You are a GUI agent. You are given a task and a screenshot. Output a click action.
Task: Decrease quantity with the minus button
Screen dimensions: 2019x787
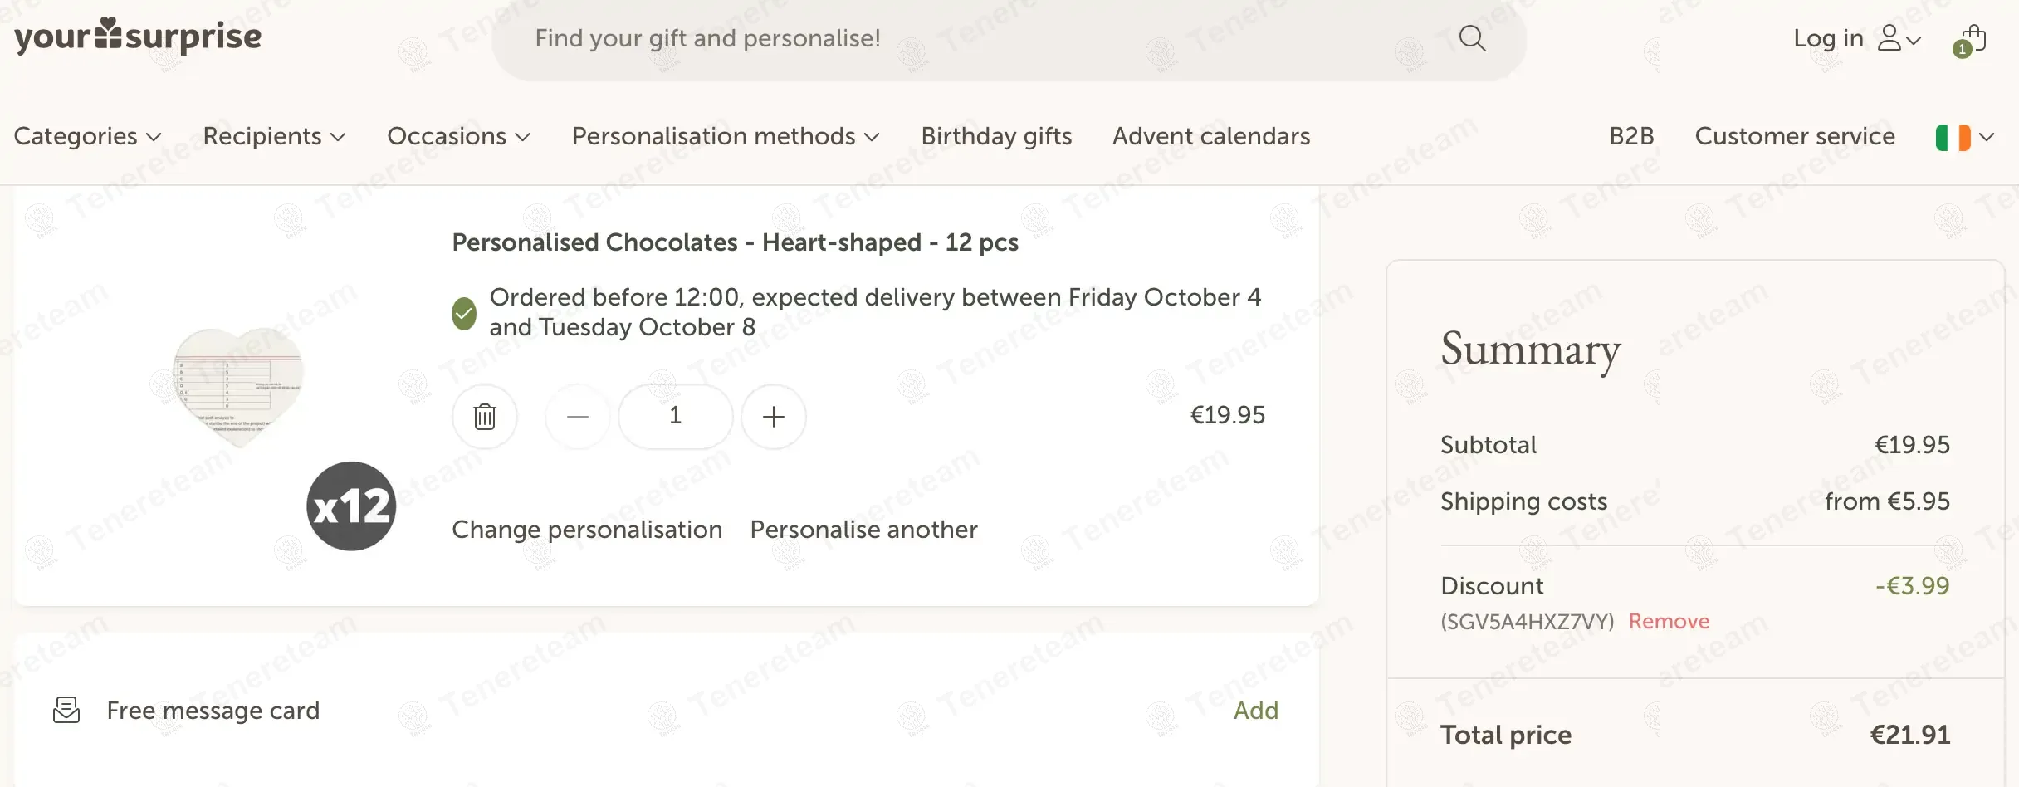(x=578, y=416)
